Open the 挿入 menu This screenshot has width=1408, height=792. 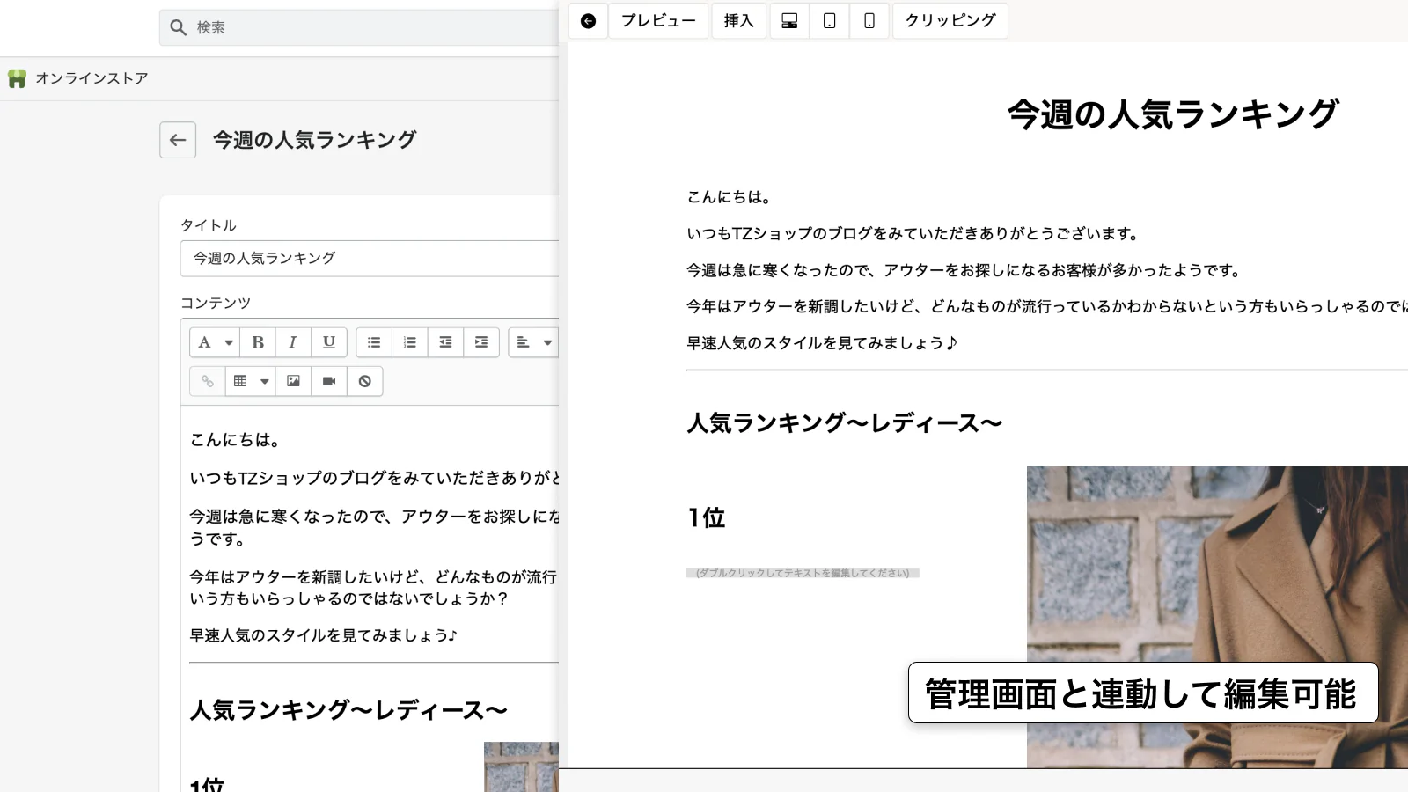739,21
